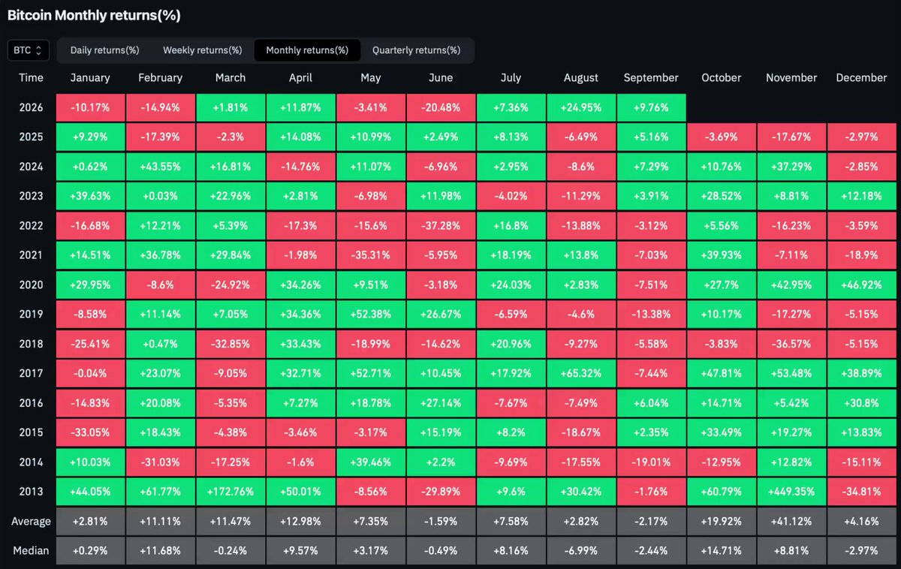Select the 2015 row label
The height and width of the screenshot is (569, 901).
coord(32,432)
